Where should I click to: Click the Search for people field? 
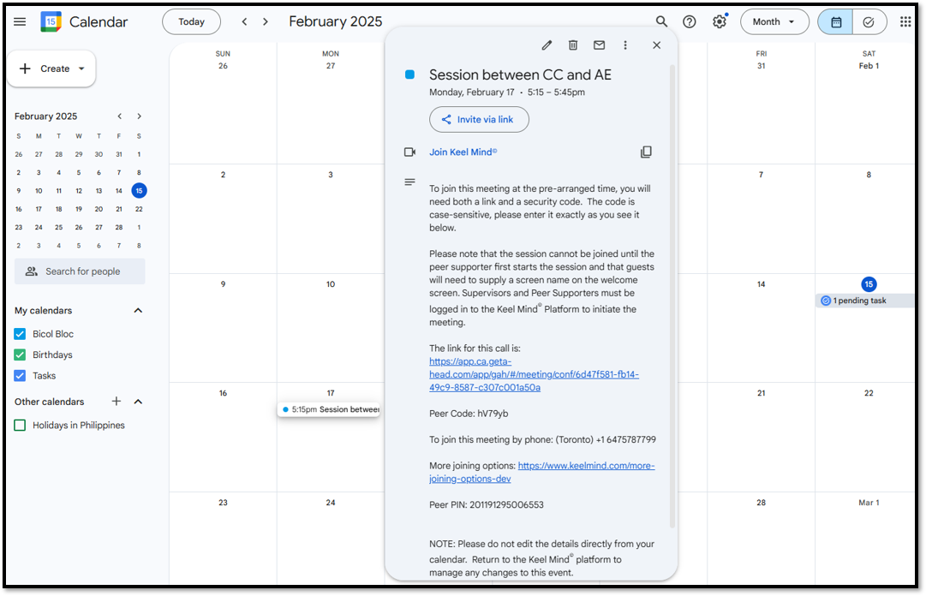[x=80, y=271]
